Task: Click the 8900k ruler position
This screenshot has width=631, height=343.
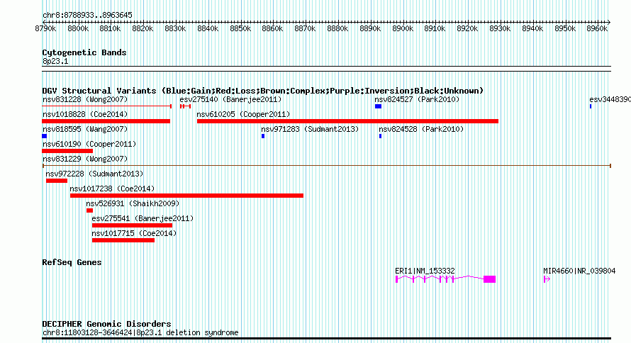Action: [x=403, y=28]
